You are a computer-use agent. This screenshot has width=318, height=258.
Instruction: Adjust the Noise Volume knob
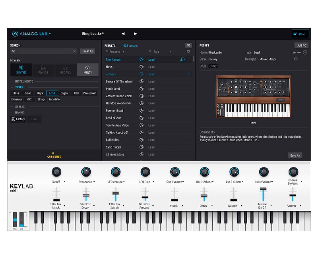click(264, 172)
